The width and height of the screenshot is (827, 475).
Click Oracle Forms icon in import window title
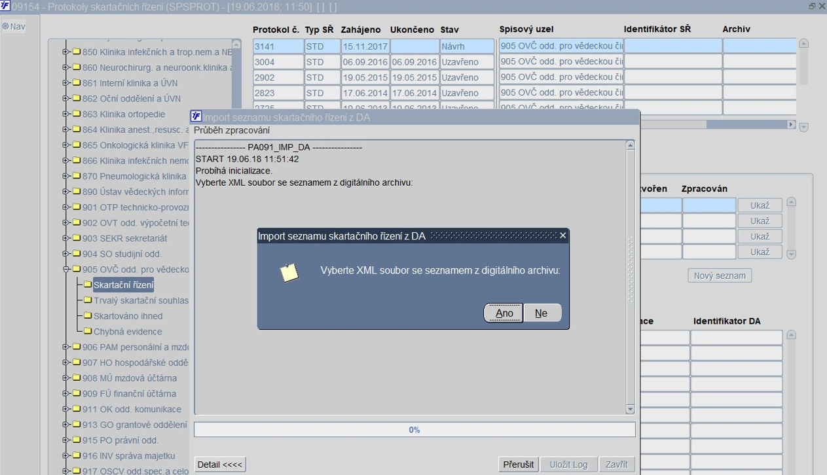196,117
